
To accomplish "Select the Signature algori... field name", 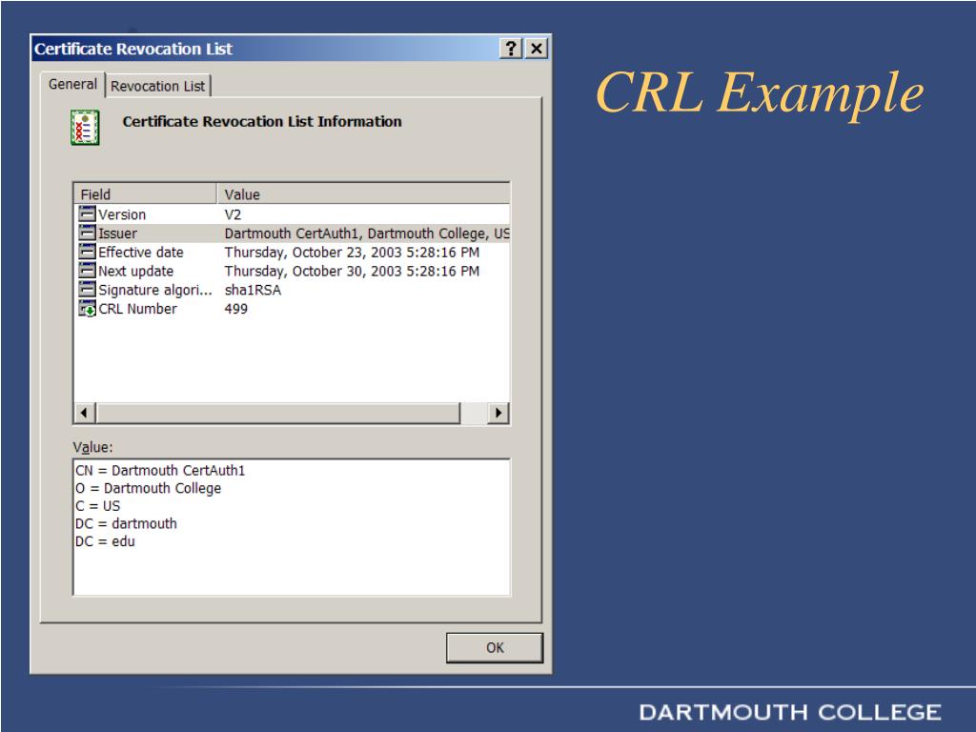I will click(x=155, y=290).
